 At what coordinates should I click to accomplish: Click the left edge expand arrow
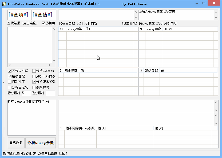(x=3, y=82)
